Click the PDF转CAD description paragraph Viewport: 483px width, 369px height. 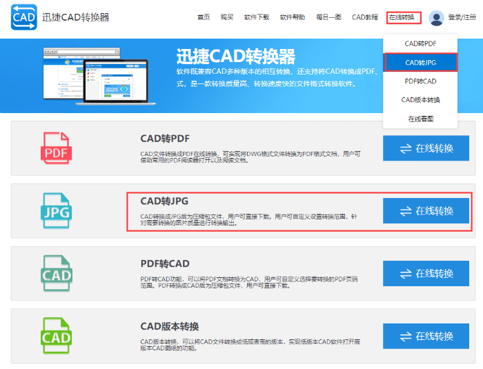click(x=249, y=283)
